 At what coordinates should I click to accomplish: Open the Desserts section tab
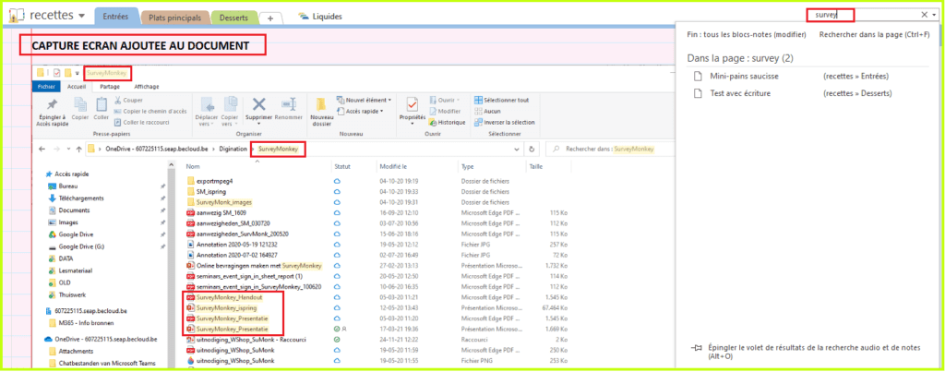pyautogui.click(x=233, y=18)
